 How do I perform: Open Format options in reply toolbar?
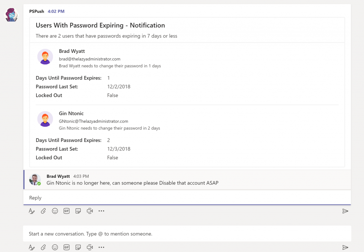point(32,211)
